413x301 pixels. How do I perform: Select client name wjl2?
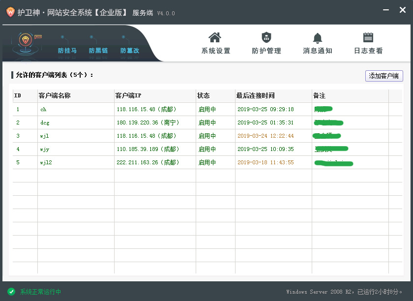coord(46,163)
